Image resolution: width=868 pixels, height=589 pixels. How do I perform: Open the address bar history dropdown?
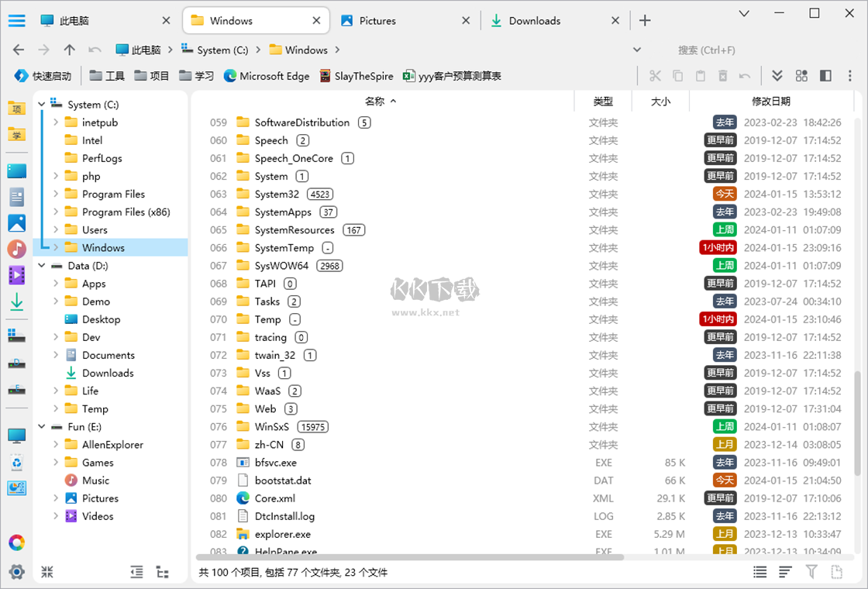coord(637,50)
